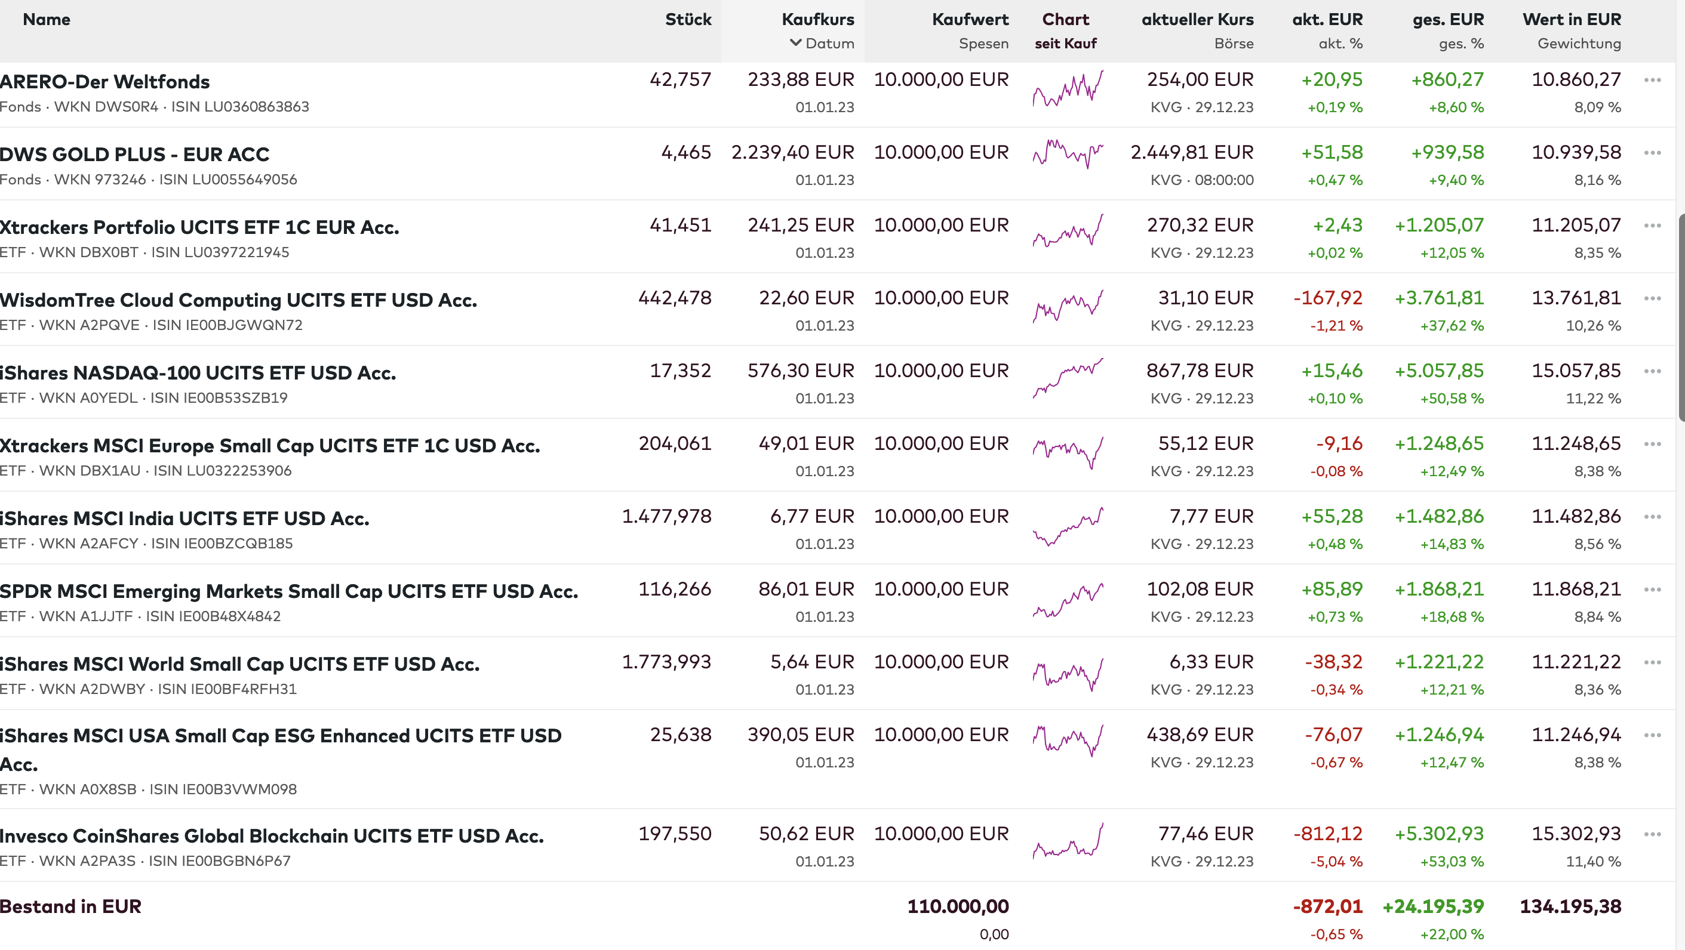The width and height of the screenshot is (1685, 950).
Task: Open actions menu for Invesco CoinShares Blockchain ETF
Action: tap(1652, 834)
